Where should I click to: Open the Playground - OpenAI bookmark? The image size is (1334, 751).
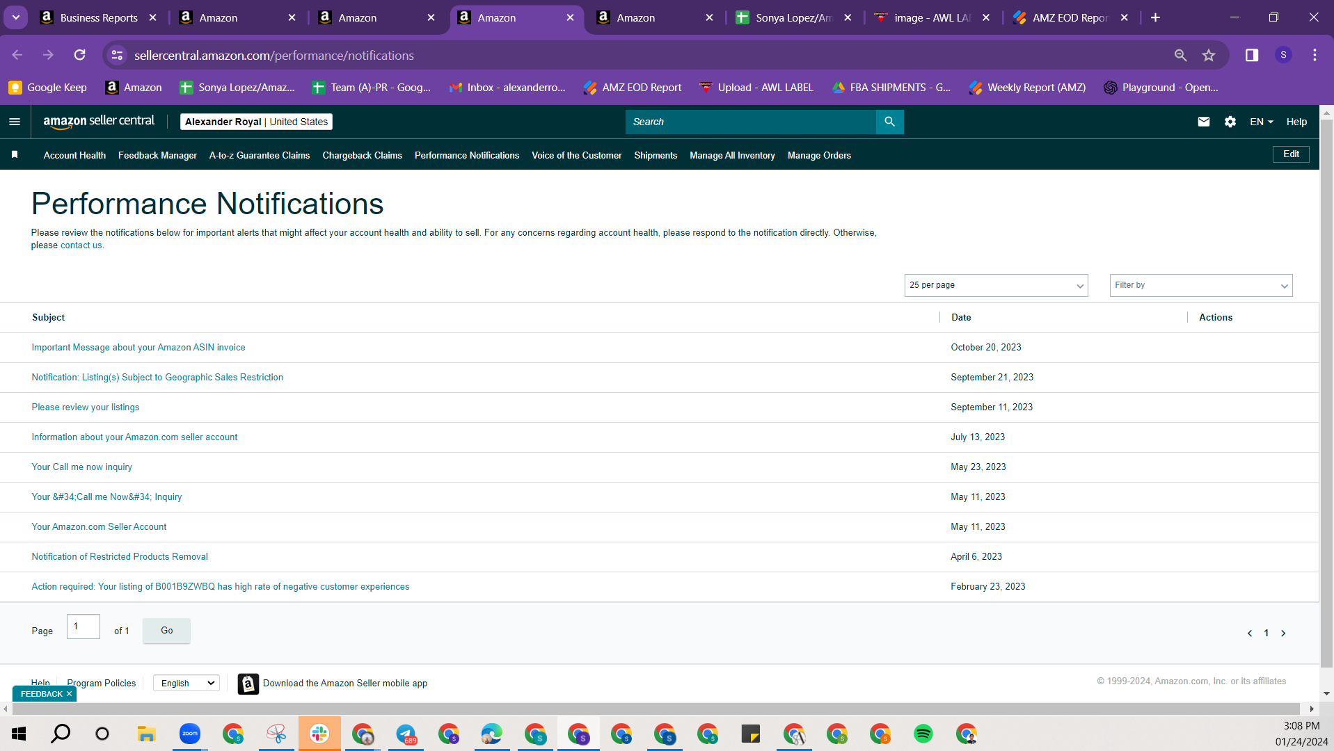coord(1161,88)
